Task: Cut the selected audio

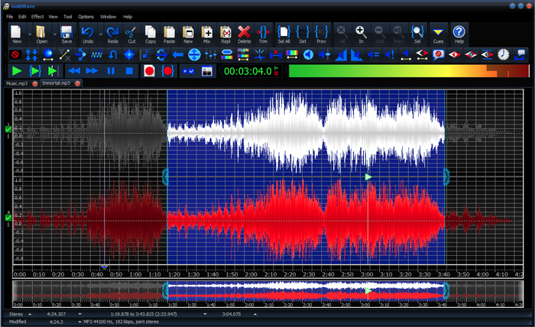Action: tap(131, 34)
